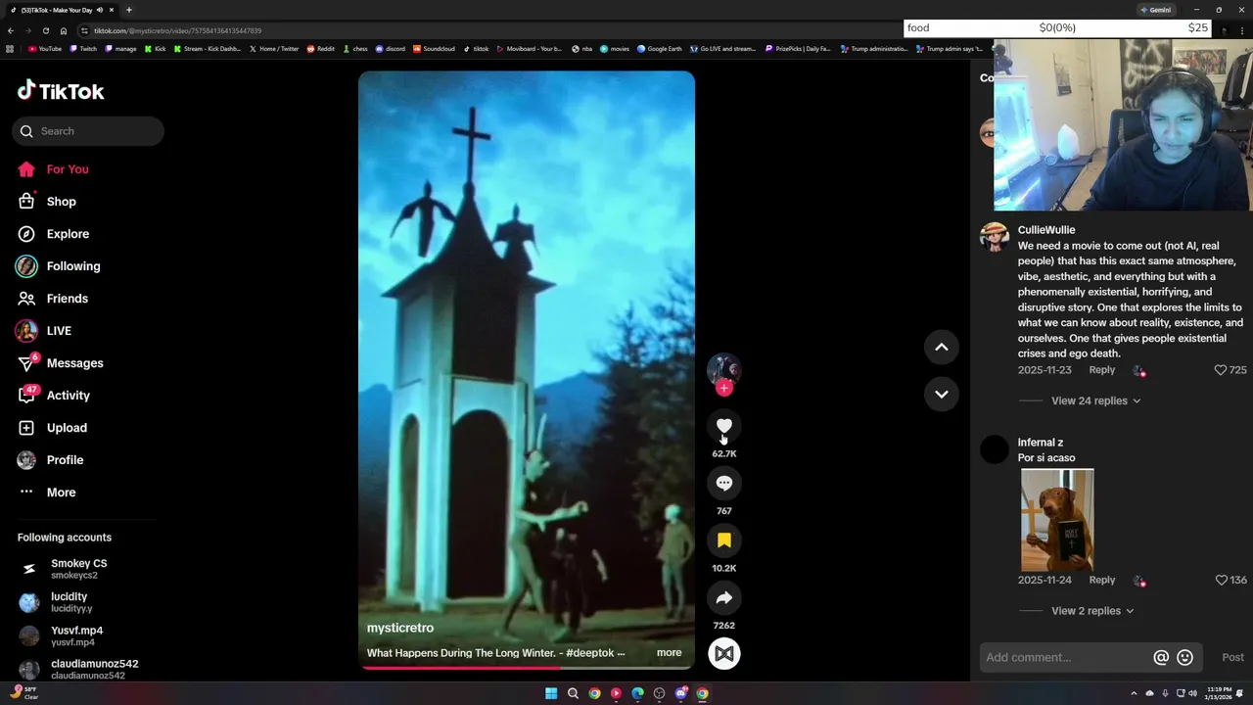This screenshot has height=705, width=1253.
Task: Open the Google Earth bookmark
Action: coord(660,49)
